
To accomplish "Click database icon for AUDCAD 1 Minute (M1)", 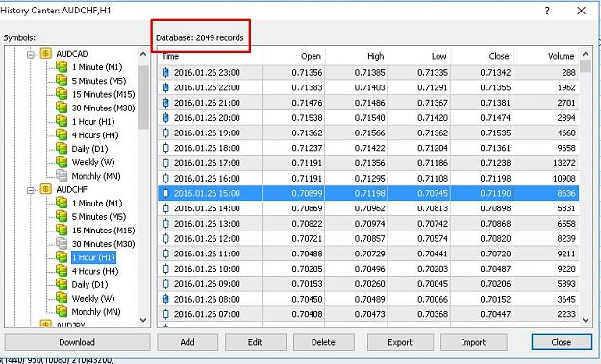I will click(x=62, y=67).
